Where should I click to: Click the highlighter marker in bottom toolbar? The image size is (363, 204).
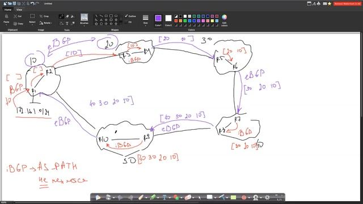[153, 197]
